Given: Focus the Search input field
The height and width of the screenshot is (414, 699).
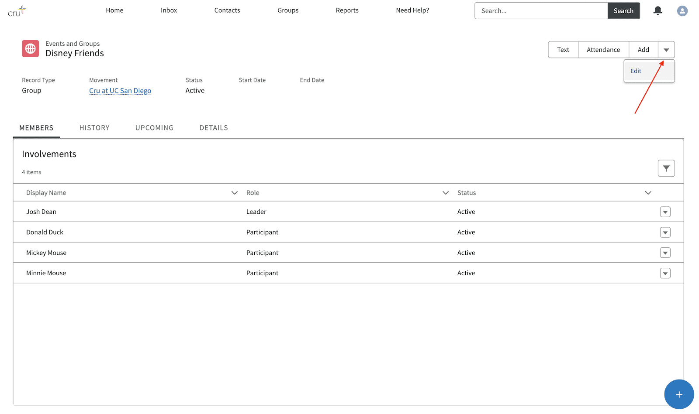Looking at the screenshot, I should [541, 11].
